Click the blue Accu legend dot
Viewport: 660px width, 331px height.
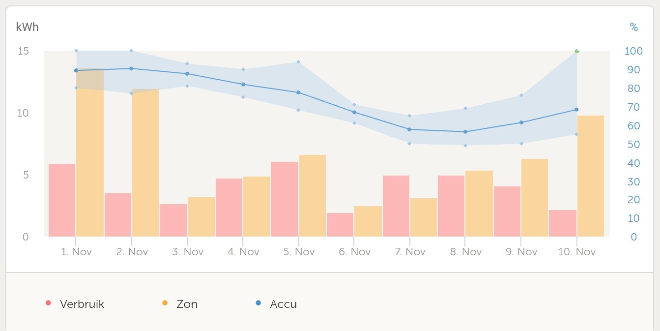tap(258, 303)
